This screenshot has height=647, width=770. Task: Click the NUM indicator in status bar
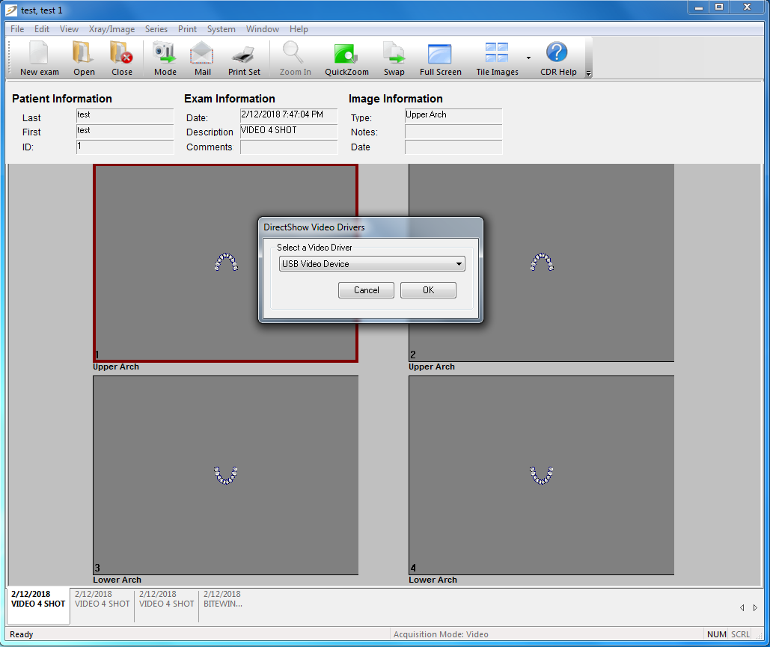click(716, 634)
